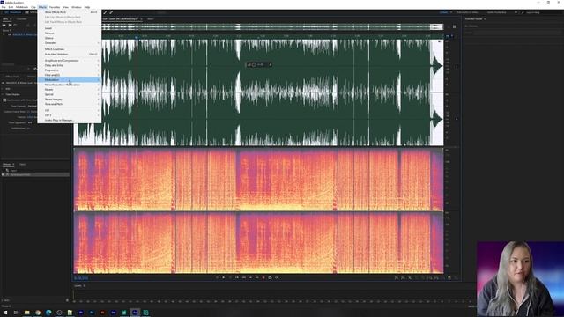564x317 pixels.
Task: Switch to the Waveform editor view
Action: tap(13, 12)
